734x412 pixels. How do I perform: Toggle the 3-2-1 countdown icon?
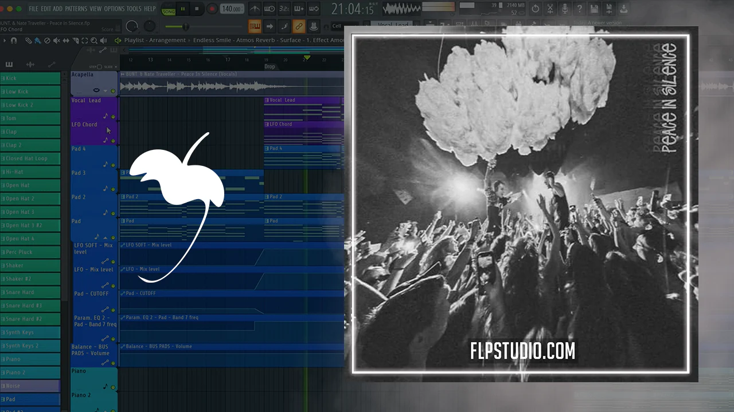point(284,9)
